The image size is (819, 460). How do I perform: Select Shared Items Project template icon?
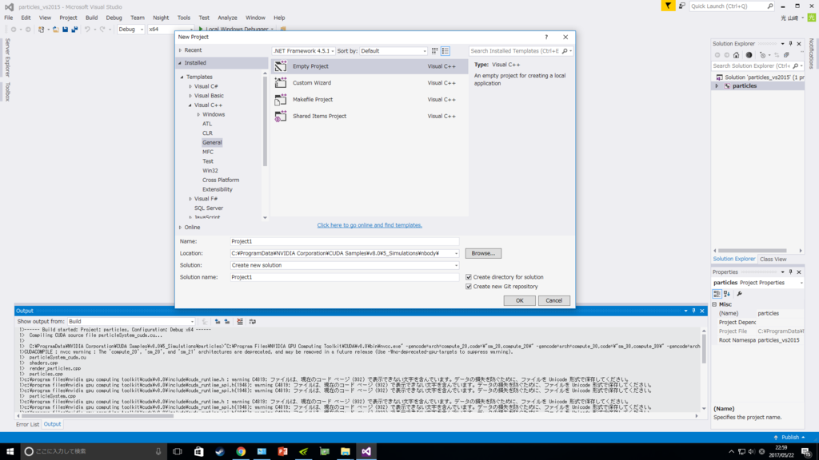click(281, 117)
